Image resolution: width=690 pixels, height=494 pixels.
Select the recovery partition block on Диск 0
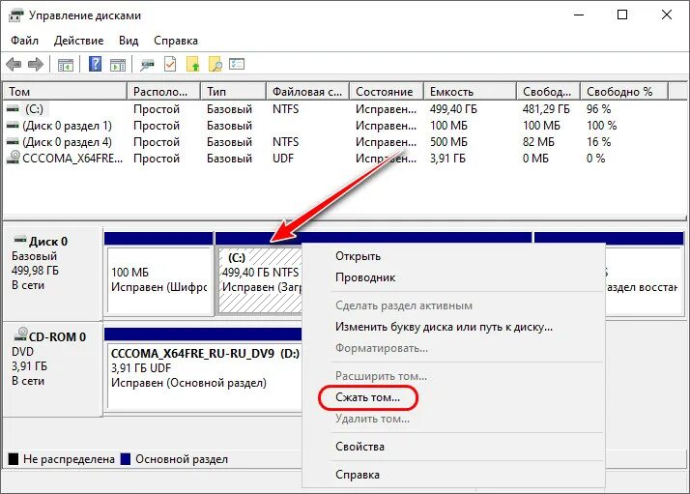tap(644, 279)
